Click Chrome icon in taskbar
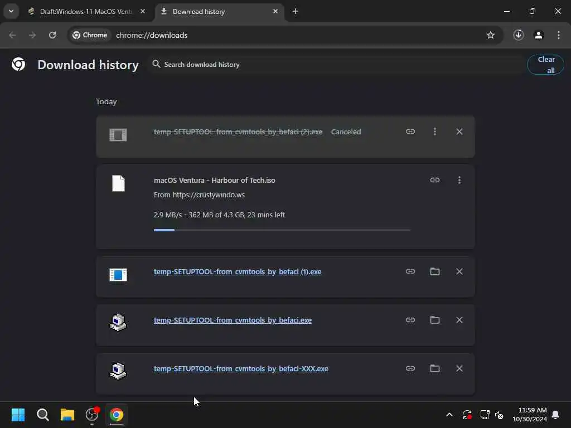The image size is (571, 428). [117, 415]
